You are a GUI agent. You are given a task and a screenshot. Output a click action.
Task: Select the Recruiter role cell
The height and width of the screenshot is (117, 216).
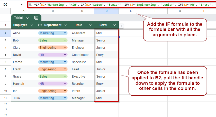(82, 83)
